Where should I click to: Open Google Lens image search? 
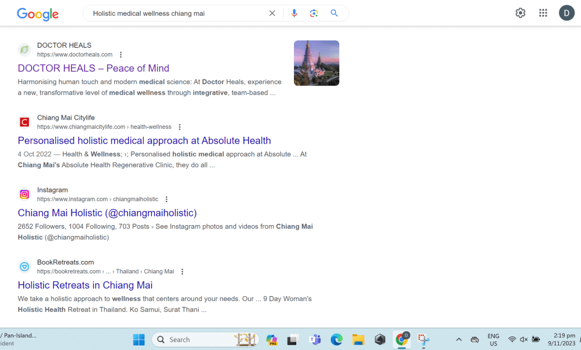(314, 13)
